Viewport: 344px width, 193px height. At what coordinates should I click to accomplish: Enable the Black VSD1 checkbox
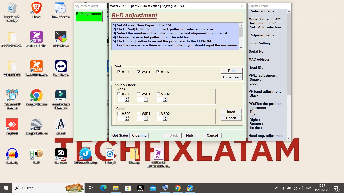coord(139,94)
